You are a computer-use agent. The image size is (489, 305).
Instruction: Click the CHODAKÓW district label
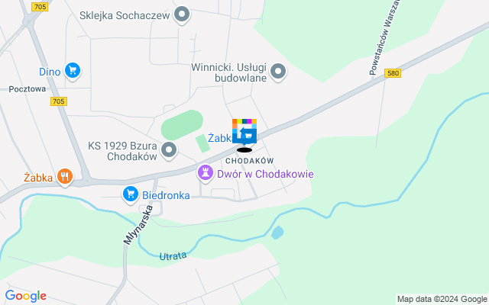click(x=250, y=161)
